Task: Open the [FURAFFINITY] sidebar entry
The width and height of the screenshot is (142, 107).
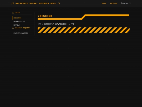Action: (x=19, y=21)
